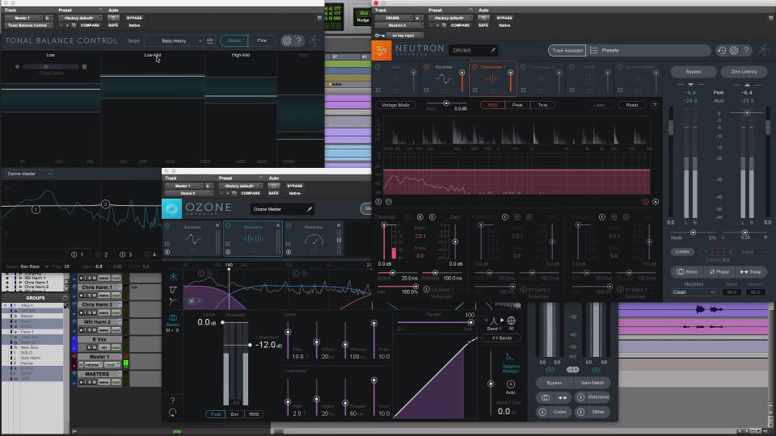Viewport: 776px width, 436px height.
Task: Select Peak detection mode in Neutron
Action: coord(517,105)
